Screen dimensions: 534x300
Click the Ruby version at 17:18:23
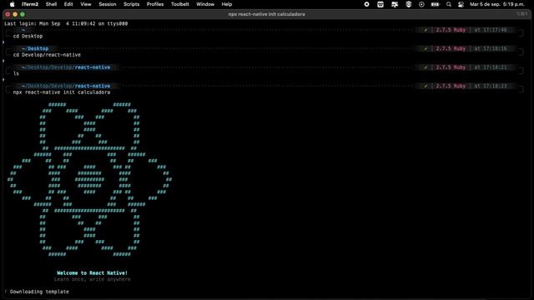click(x=451, y=86)
